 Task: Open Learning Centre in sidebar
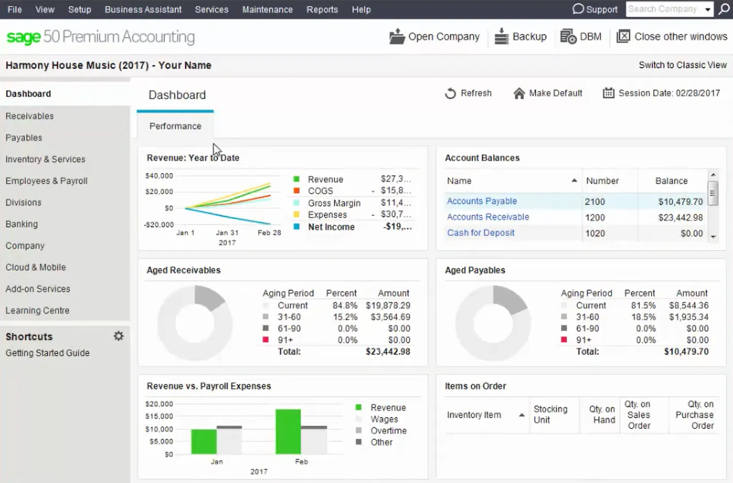pos(37,311)
